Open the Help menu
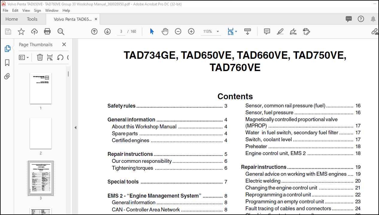379x215 pixels. click(x=66, y=10)
